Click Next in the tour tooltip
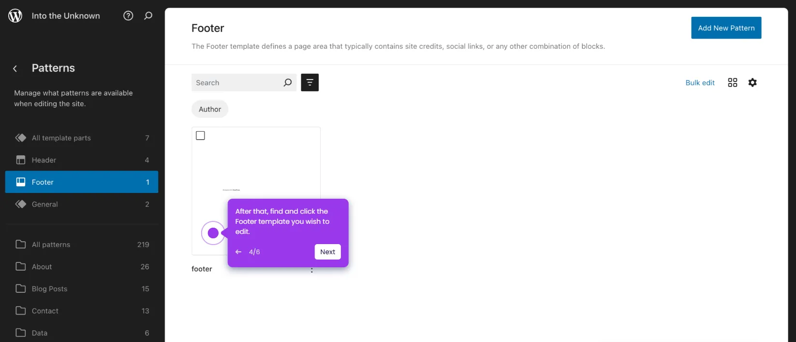The height and width of the screenshot is (342, 796). [x=327, y=252]
